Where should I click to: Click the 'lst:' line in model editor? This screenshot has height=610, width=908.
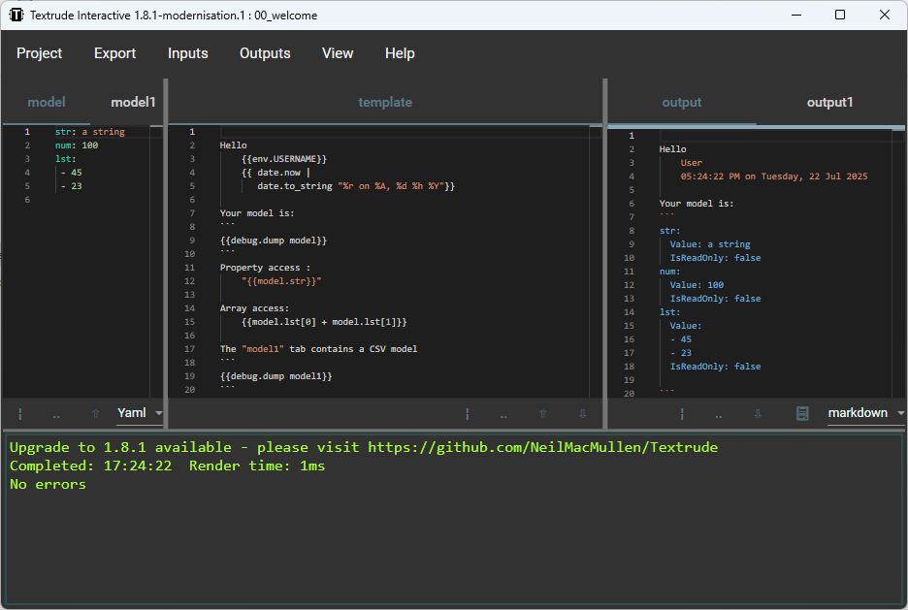[65, 159]
